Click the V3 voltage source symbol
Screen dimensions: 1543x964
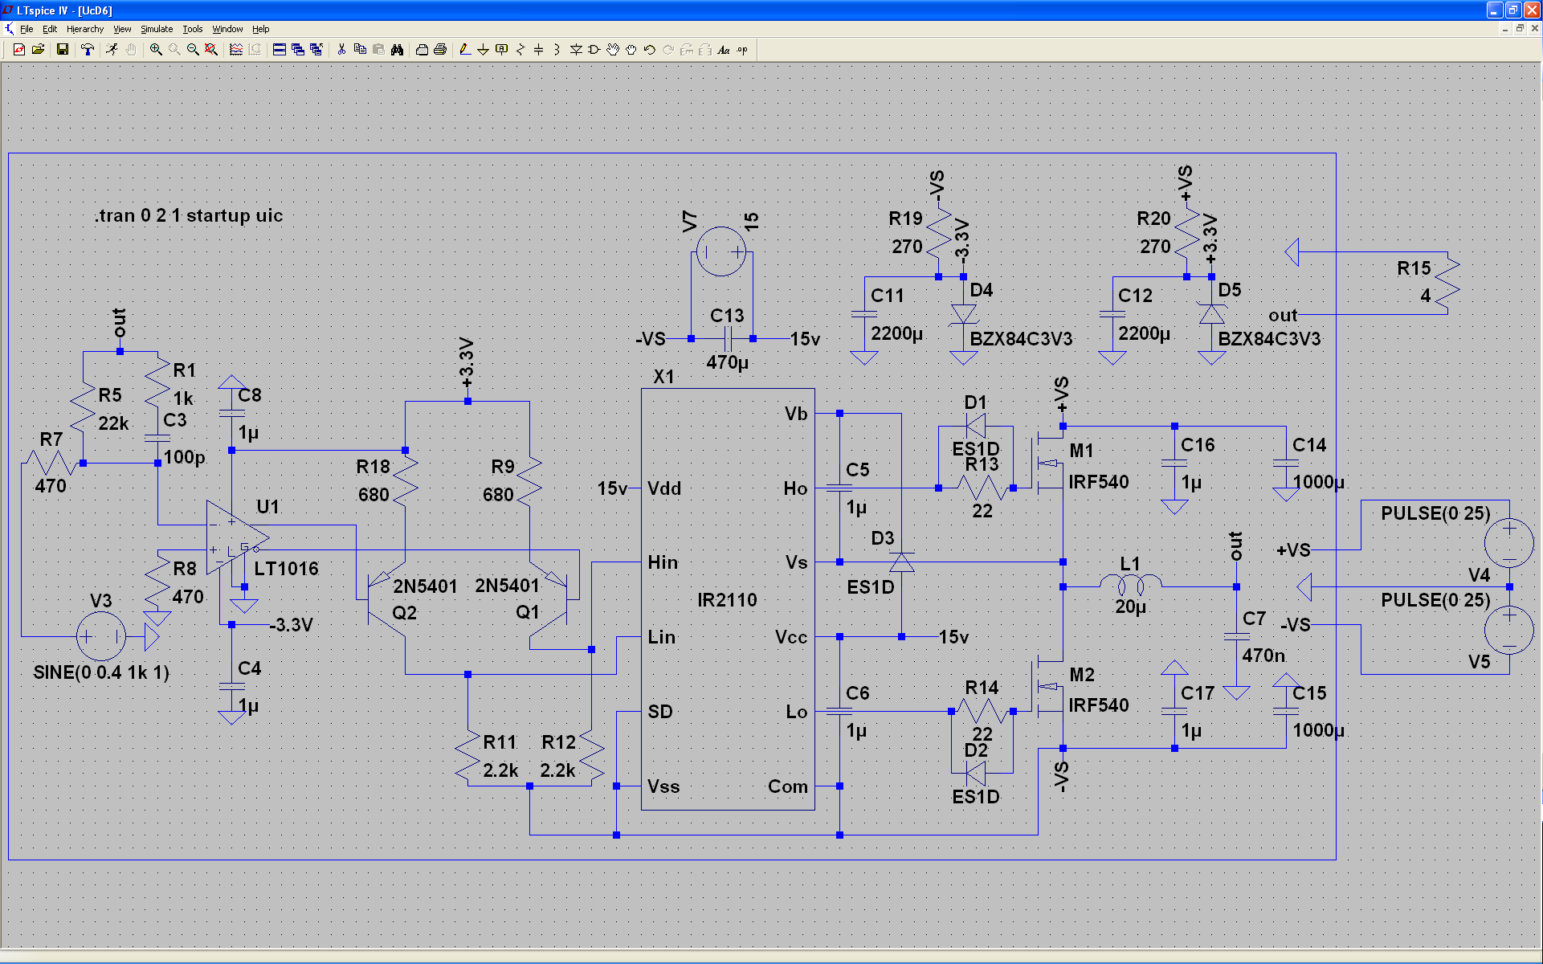[101, 637]
